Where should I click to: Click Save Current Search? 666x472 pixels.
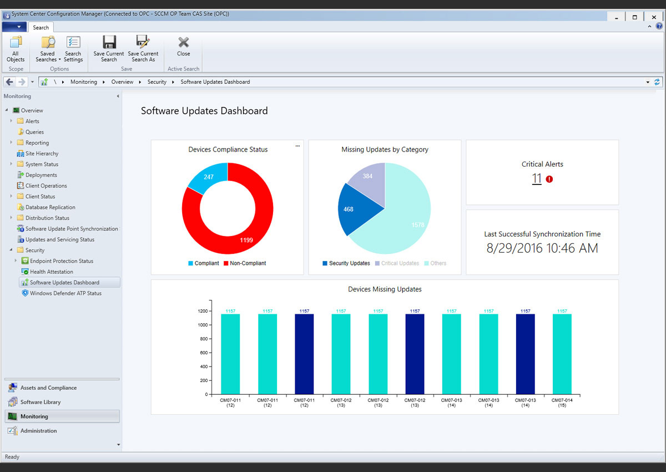(109, 49)
